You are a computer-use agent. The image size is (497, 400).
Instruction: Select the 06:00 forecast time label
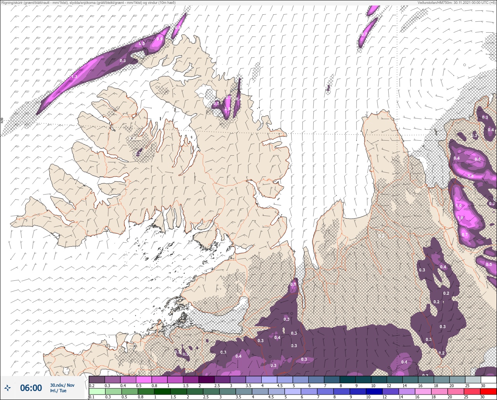coord(31,388)
